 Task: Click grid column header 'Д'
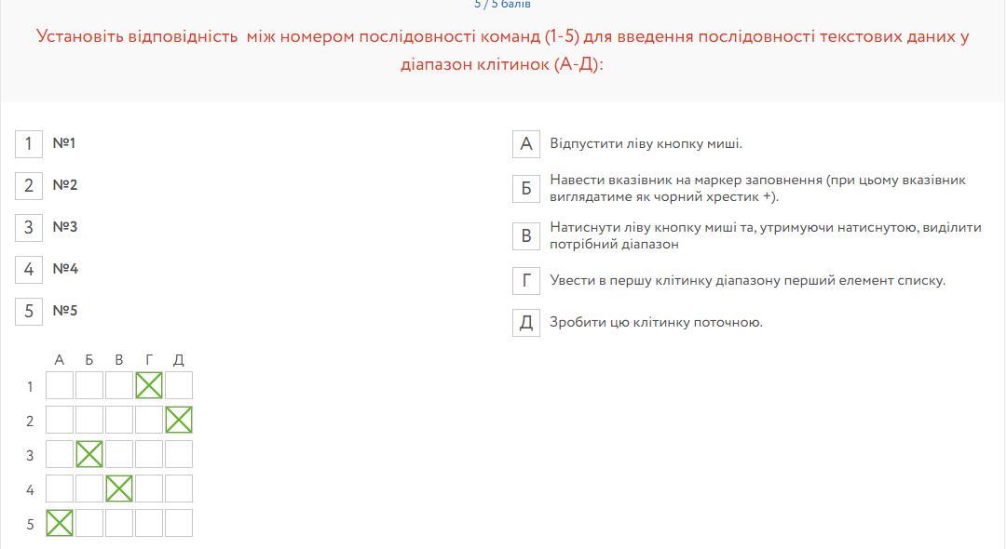179,360
